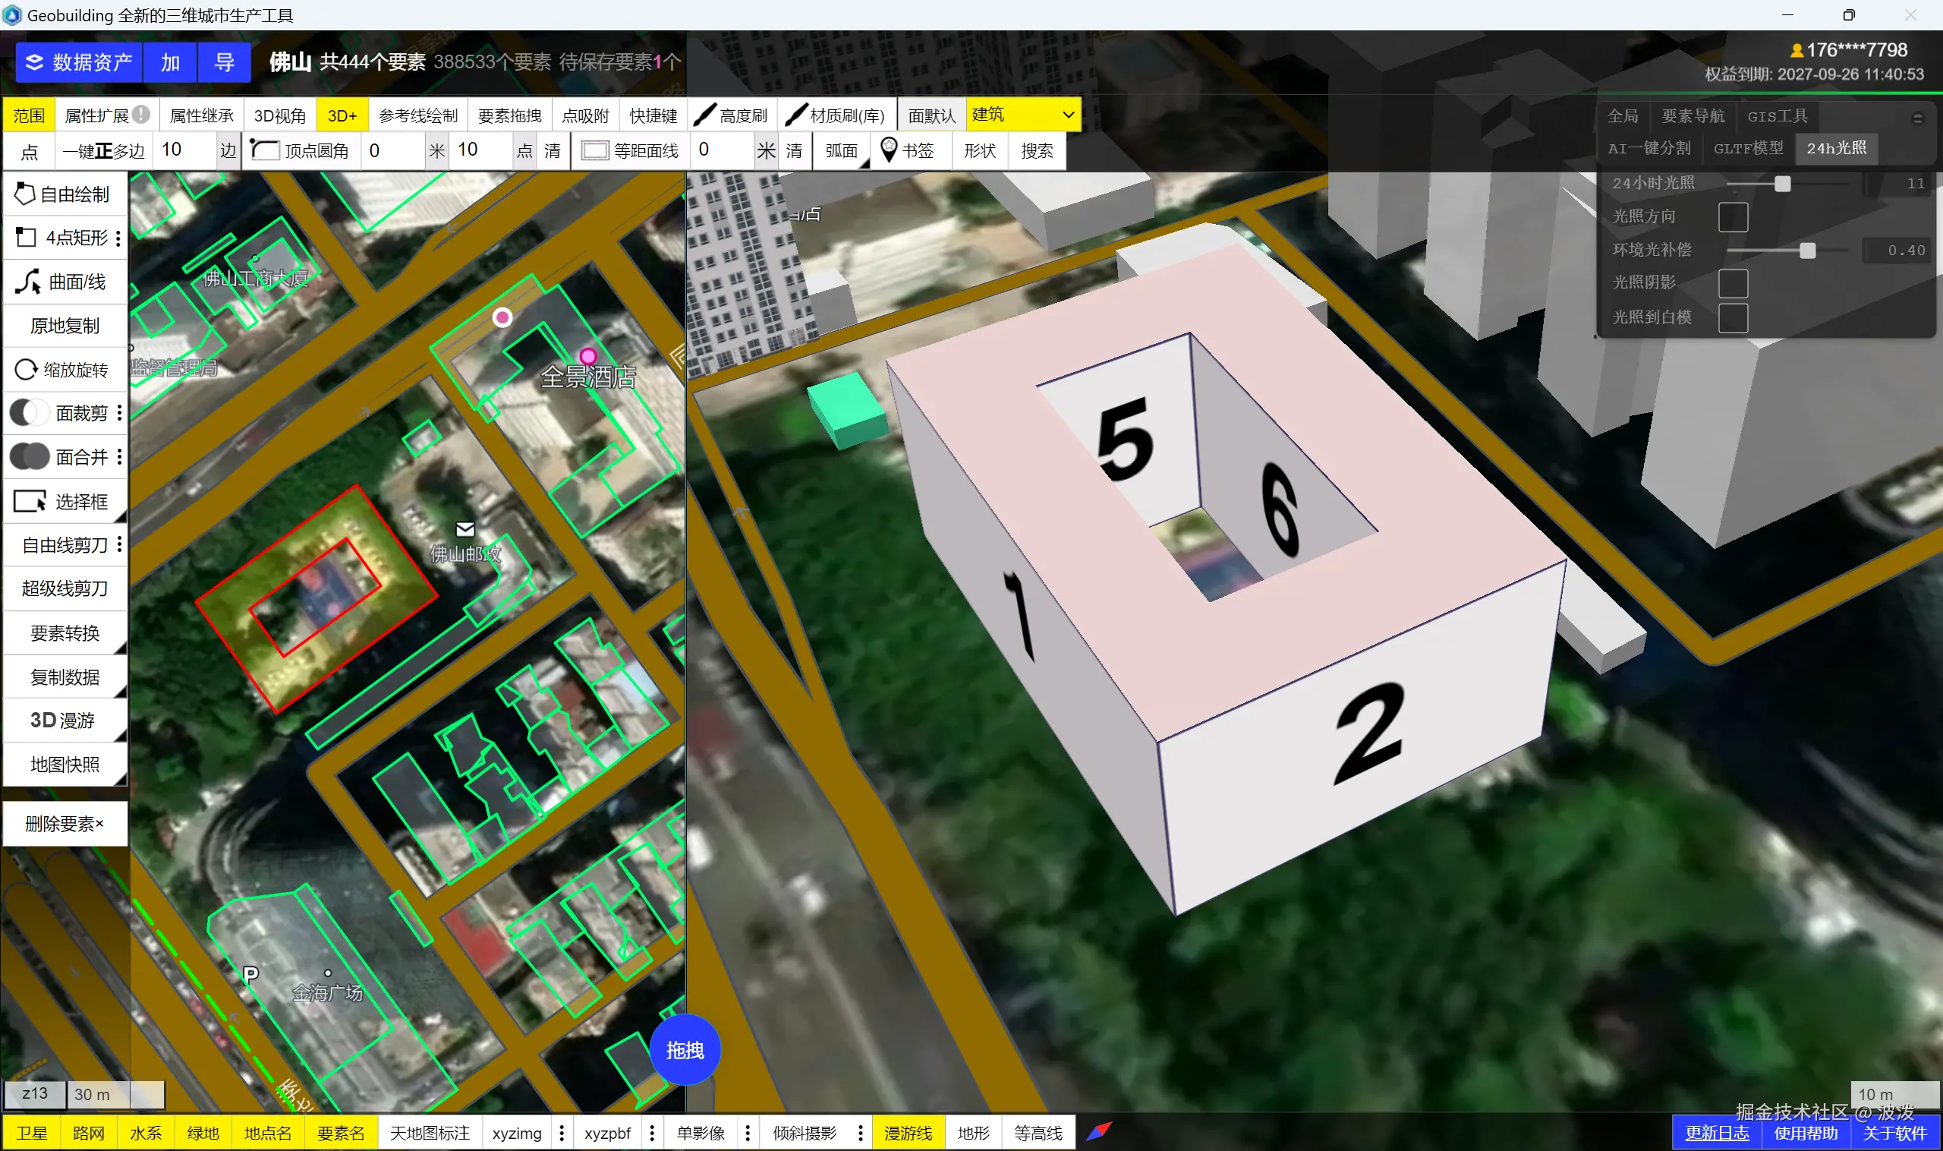The height and width of the screenshot is (1151, 1943).
Task: Activate the 曲面/线 curve tool
Action: coord(65,282)
